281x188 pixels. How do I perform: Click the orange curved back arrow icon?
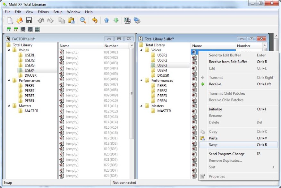pos(95,21)
